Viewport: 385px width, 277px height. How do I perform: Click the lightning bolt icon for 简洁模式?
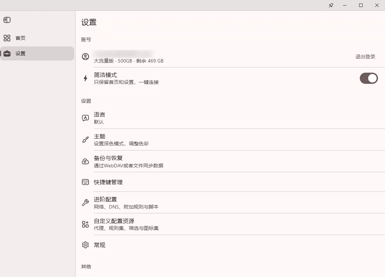[x=85, y=78]
